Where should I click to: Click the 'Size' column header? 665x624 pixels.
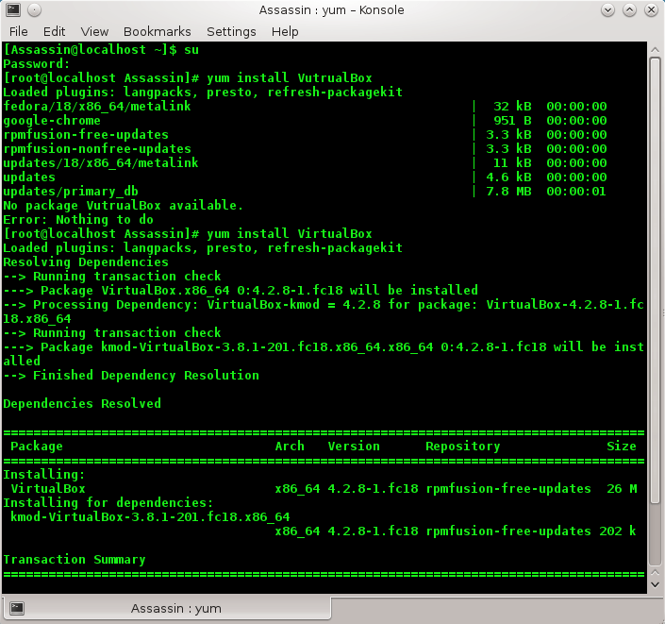point(622,447)
